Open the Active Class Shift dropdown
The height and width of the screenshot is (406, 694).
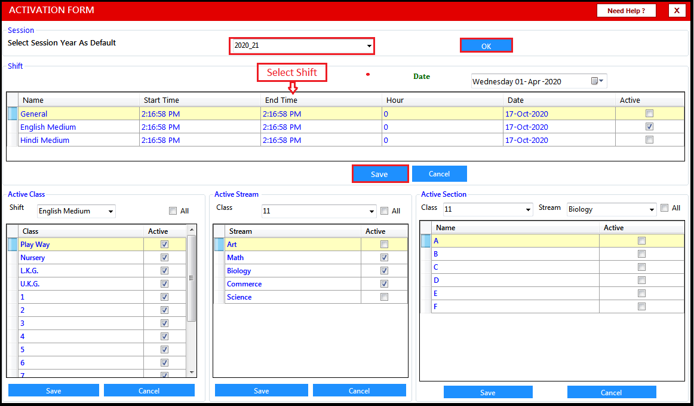110,211
